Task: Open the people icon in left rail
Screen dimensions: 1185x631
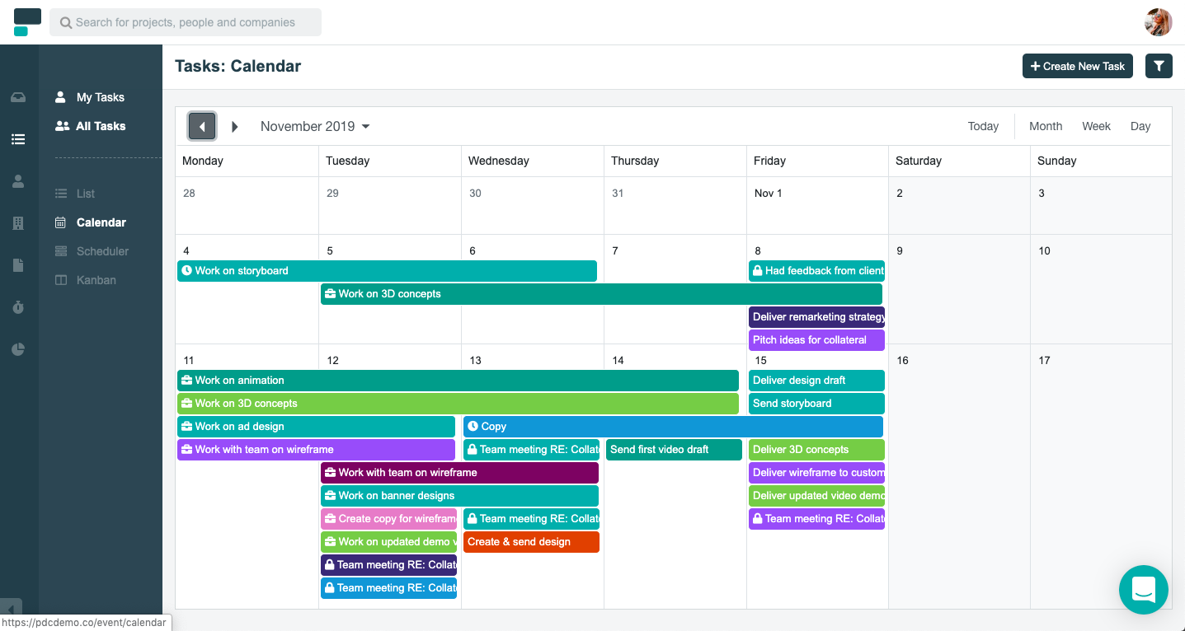Action: click(x=18, y=181)
